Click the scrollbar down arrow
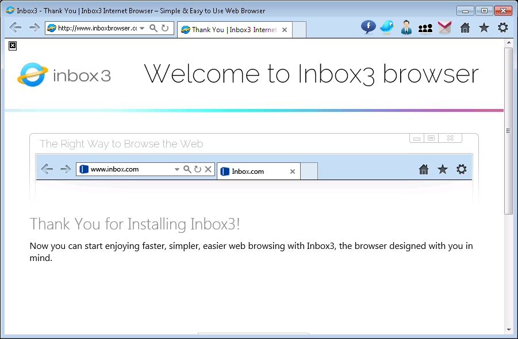This screenshot has width=518, height=339. pos(509,330)
